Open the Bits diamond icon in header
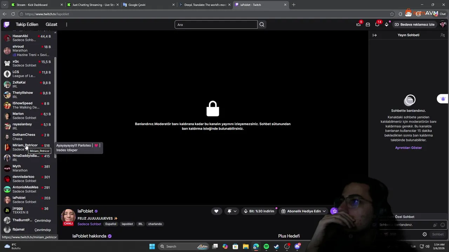 pos(387,24)
